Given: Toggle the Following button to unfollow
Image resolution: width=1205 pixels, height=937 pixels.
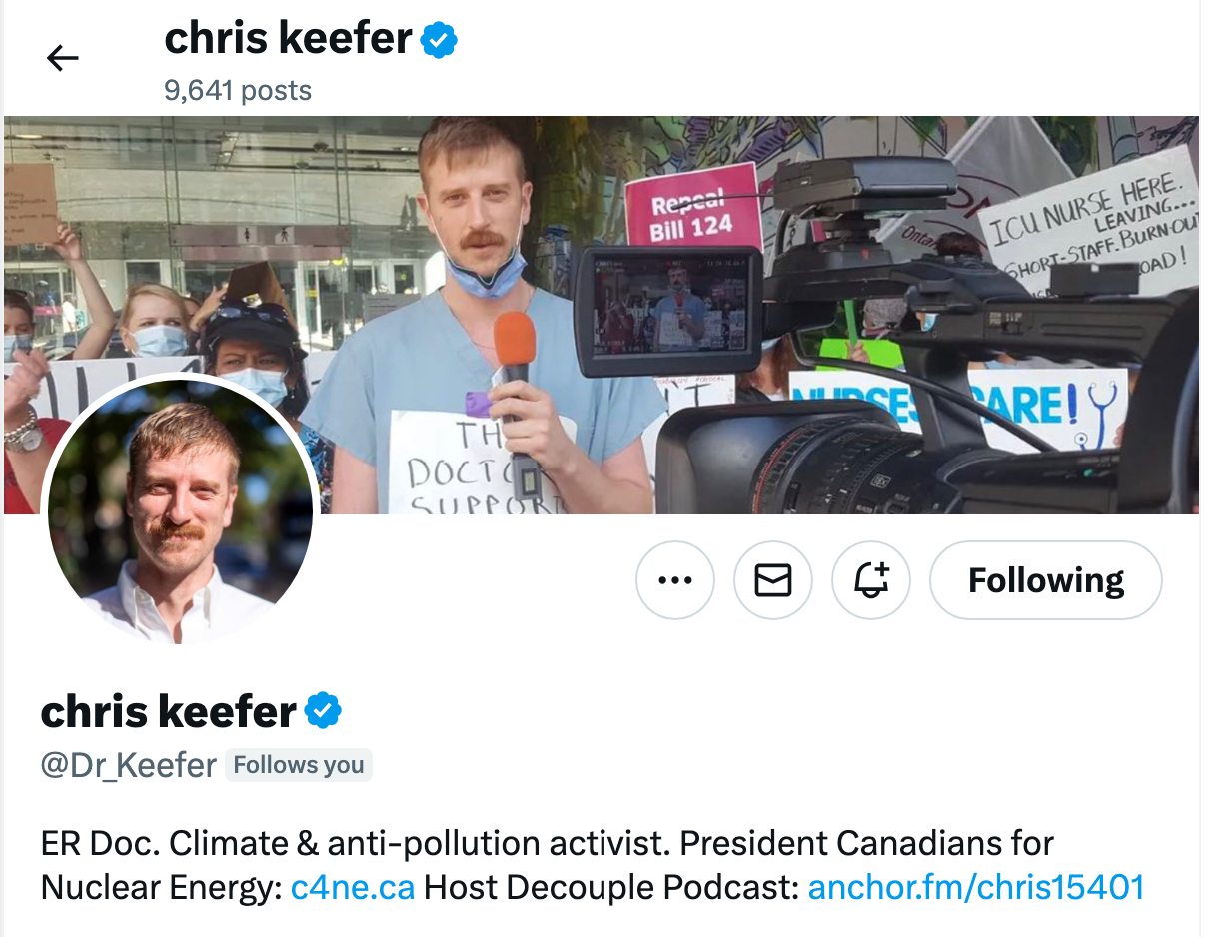Looking at the screenshot, I should coord(1045,580).
